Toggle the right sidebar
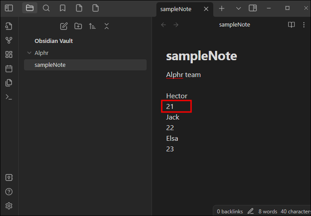The image size is (311, 216). (253, 8)
